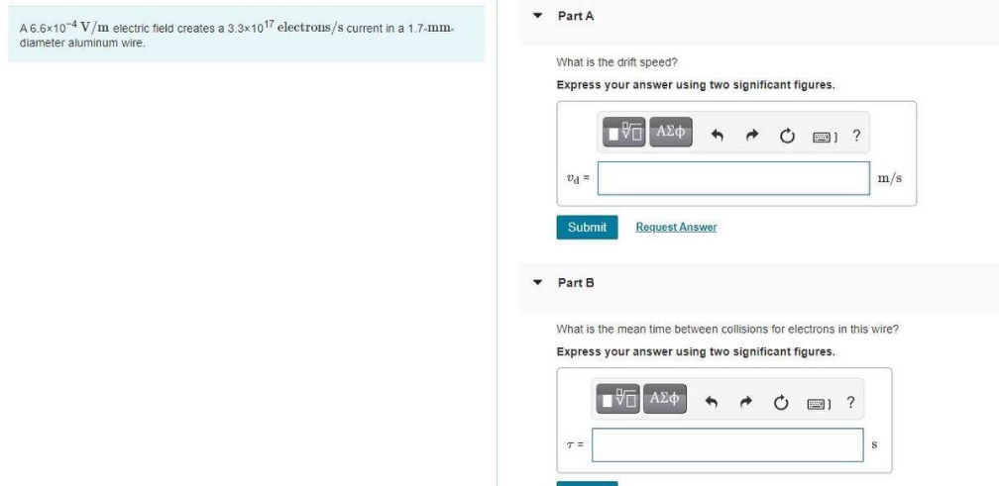Screen dimensions: 999x486
Task: Collapse Part A section triangle
Action: click(538, 15)
